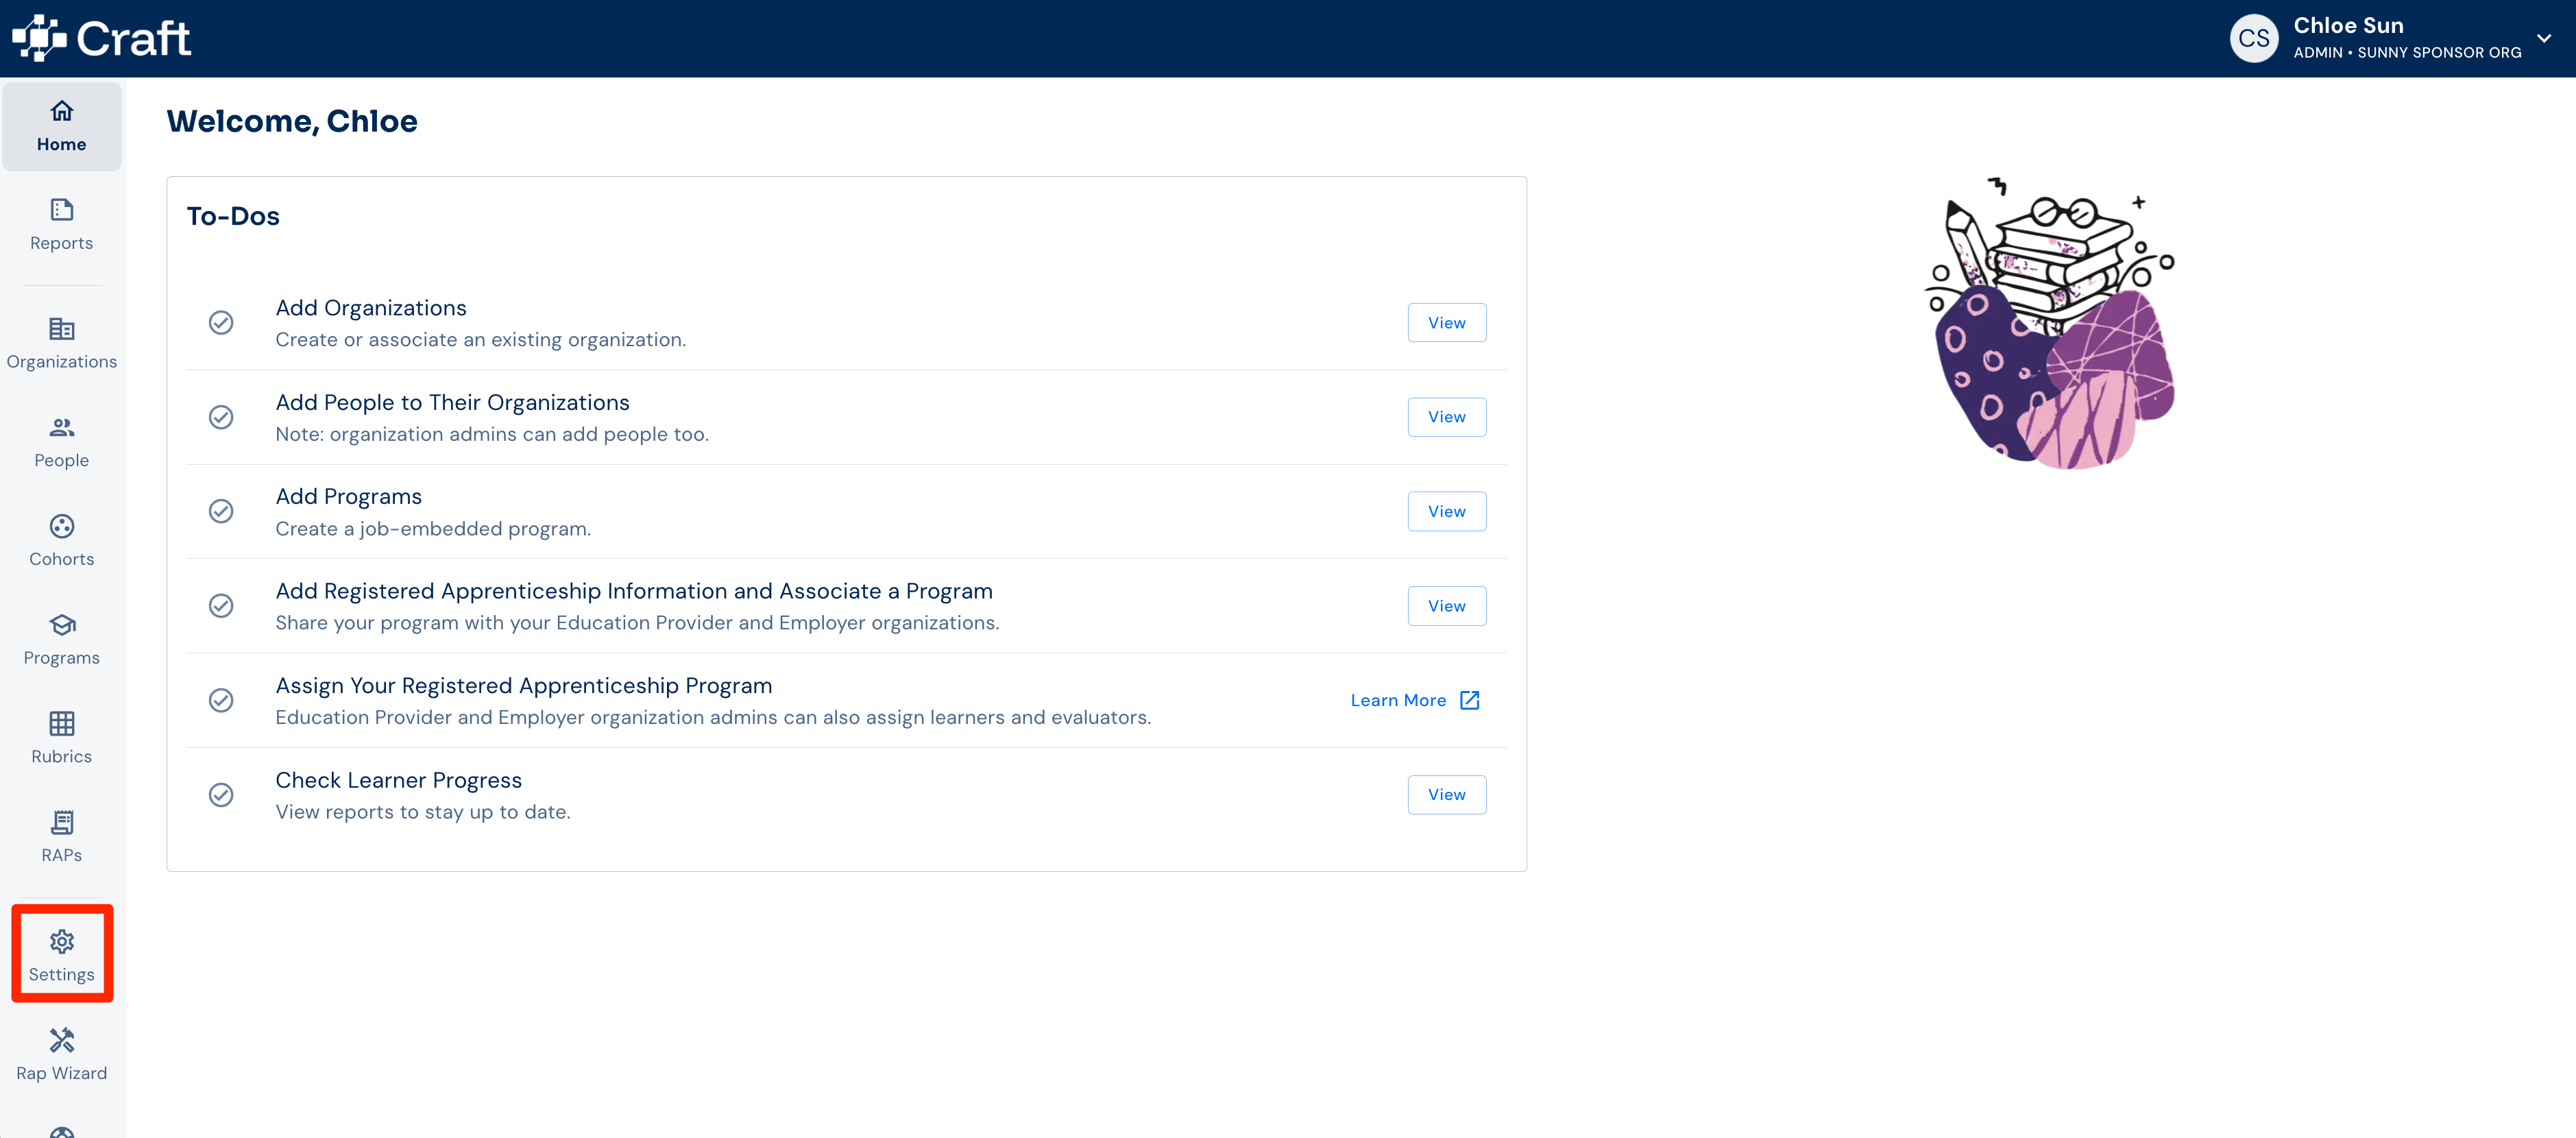Click the Add Registered Apprenticeship Information title
The image size is (2576, 1138).
point(634,591)
